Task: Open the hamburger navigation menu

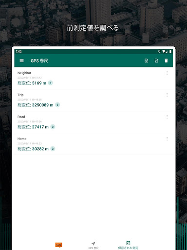Action: (21, 61)
